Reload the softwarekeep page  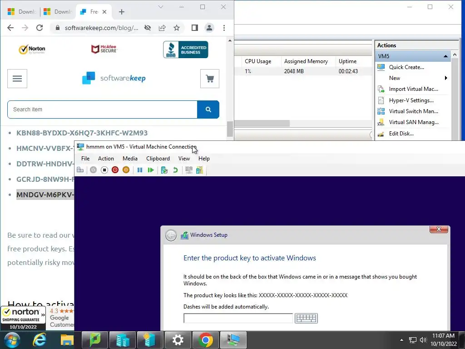40,28
